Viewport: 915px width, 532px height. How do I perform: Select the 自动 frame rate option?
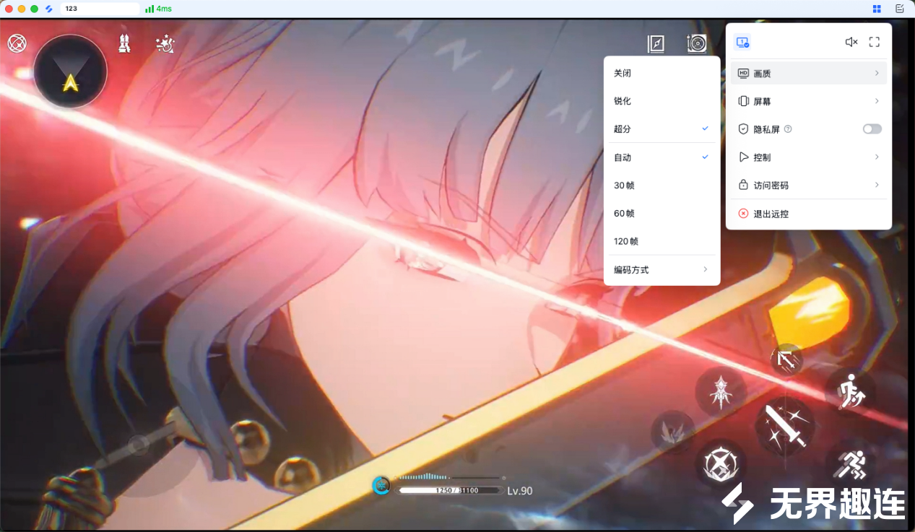(x=662, y=157)
